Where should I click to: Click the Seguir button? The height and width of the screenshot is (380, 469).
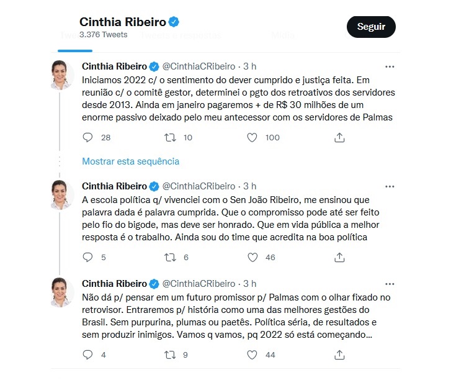[x=371, y=27]
